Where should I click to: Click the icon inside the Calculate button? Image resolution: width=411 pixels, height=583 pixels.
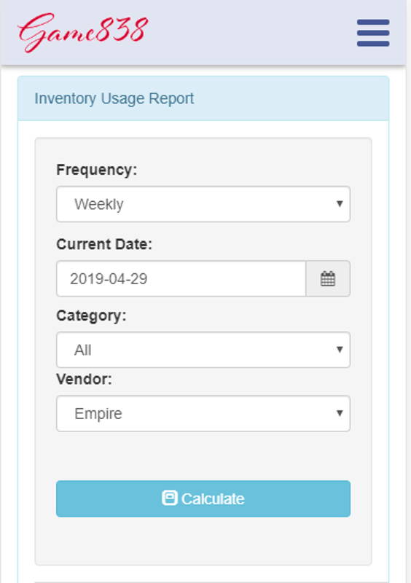click(170, 498)
